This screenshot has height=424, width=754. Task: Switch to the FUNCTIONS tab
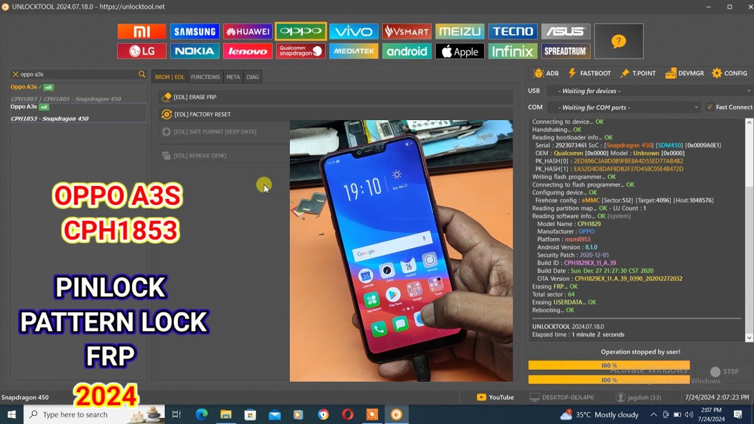click(205, 77)
